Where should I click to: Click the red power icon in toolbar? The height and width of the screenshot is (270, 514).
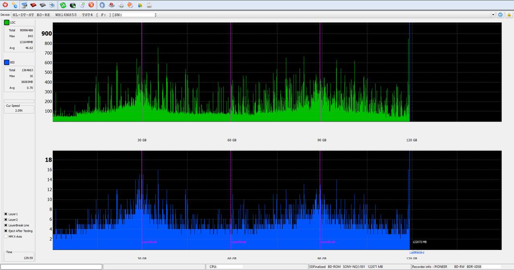(x=5, y=5)
